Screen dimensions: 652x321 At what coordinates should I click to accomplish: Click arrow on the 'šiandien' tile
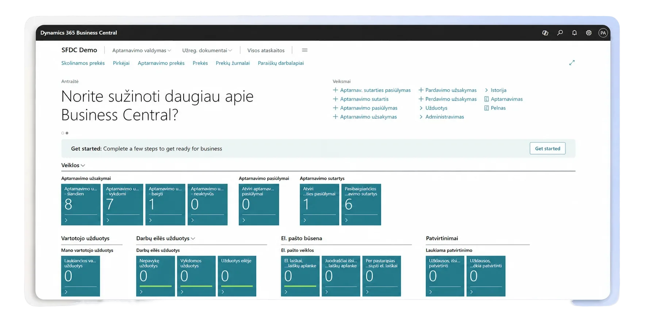click(x=66, y=220)
